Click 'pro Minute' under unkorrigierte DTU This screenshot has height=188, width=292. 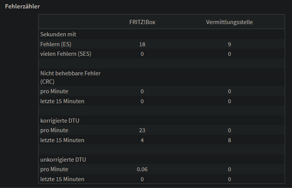[54, 169]
